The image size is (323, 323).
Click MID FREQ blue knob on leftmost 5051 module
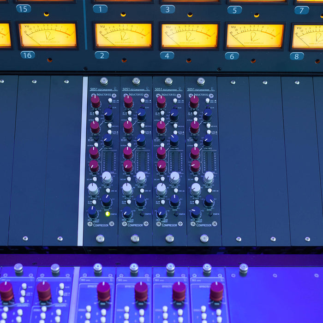click(108, 114)
